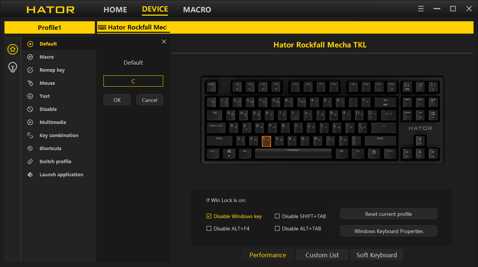
Task: Choose Key combination menu entry
Action: click(59, 136)
